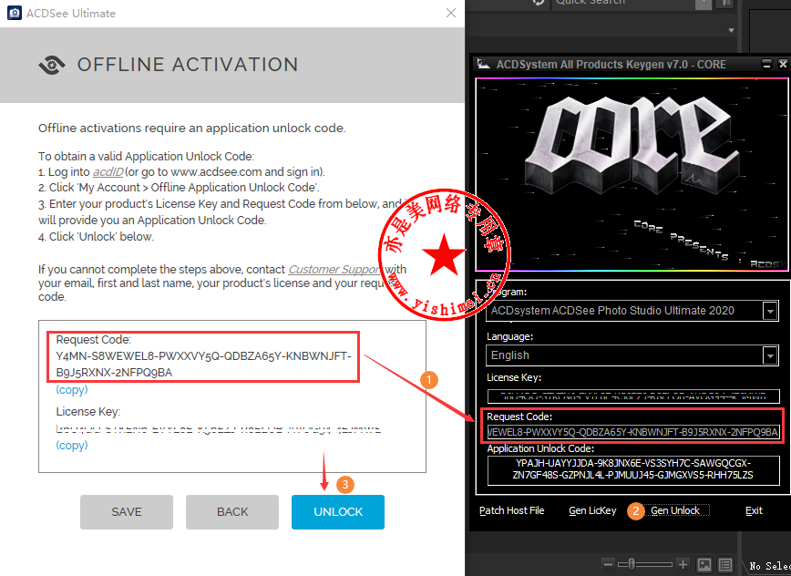Switch to thumbnail image view icon
The height and width of the screenshot is (576, 791).
point(704,565)
